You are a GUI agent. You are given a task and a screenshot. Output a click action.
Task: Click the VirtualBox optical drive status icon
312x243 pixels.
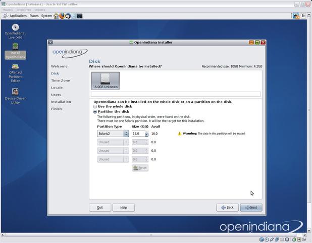[x=267, y=239]
